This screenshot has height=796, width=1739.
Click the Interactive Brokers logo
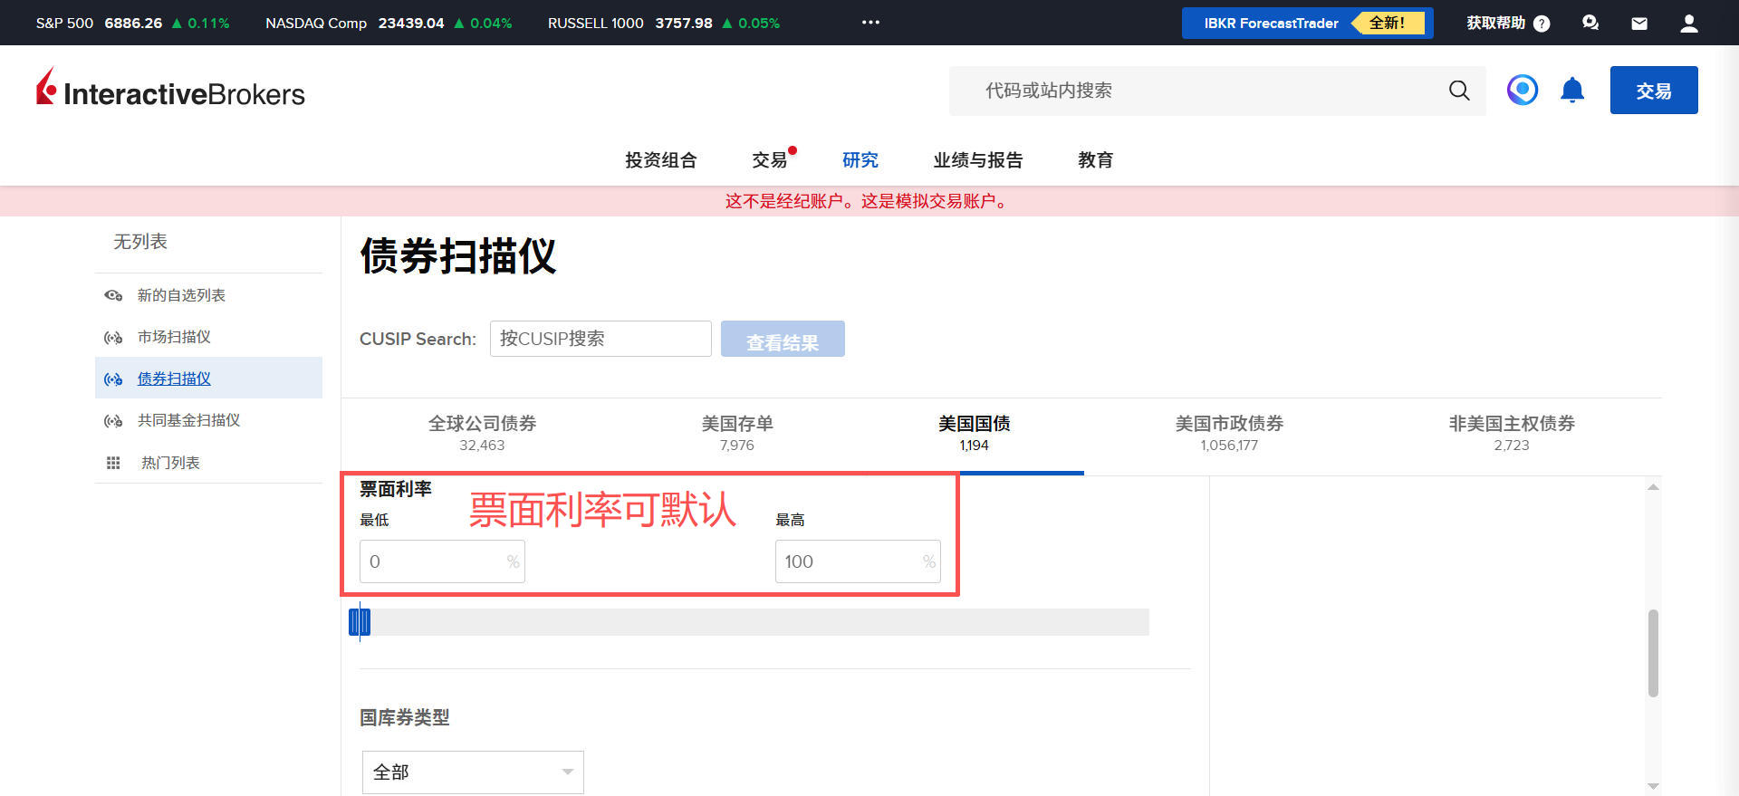point(170,91)
